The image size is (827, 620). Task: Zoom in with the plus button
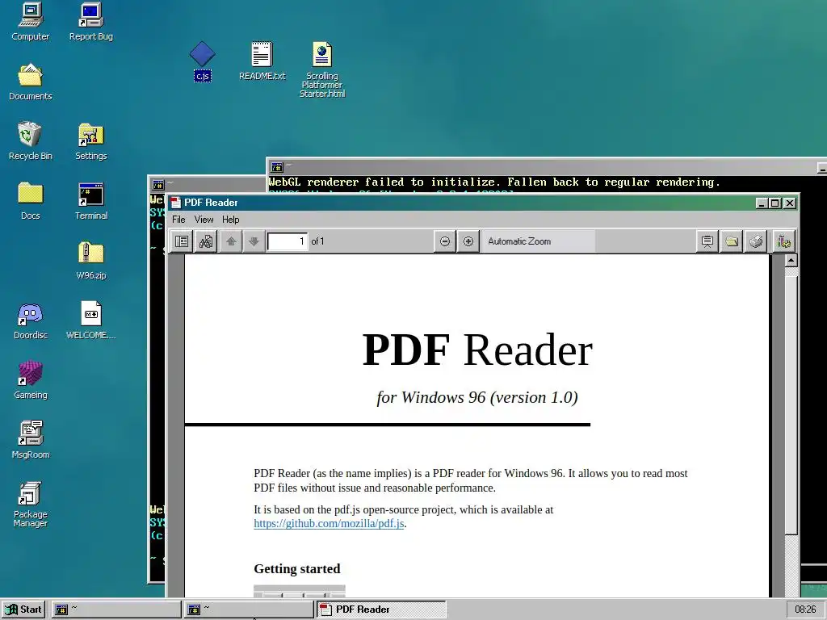click(x=468, y=241)
